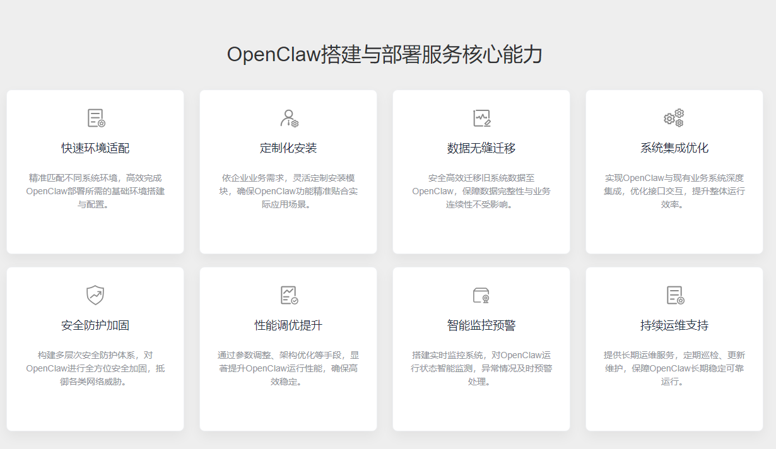Click the chart-checkmark icon above 性能调优提升
This screenshot has height=449, width=776.
[289, 295]
